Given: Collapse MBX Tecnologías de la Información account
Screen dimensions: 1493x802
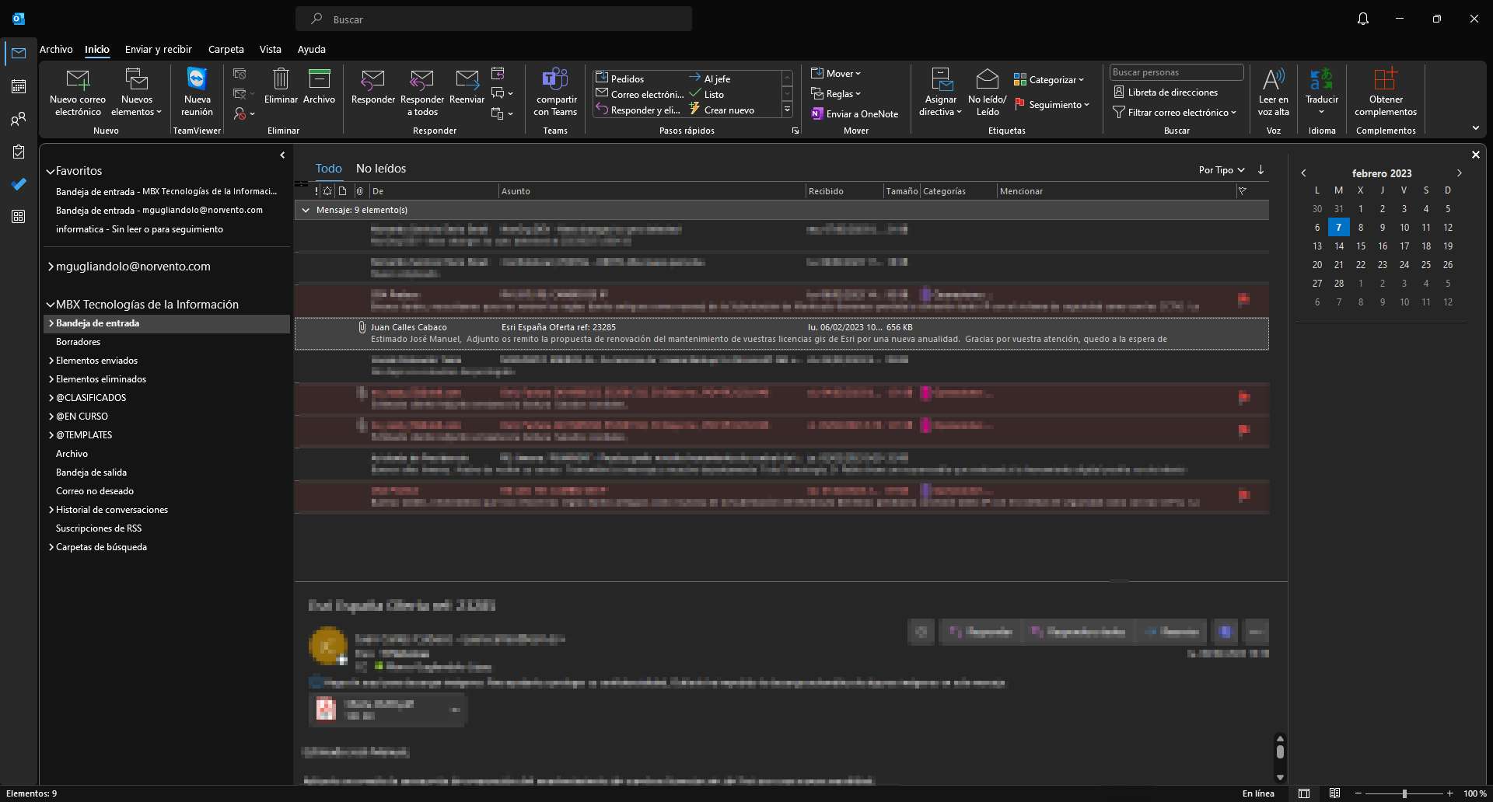Looking at the screenshot, I should 50,305.
